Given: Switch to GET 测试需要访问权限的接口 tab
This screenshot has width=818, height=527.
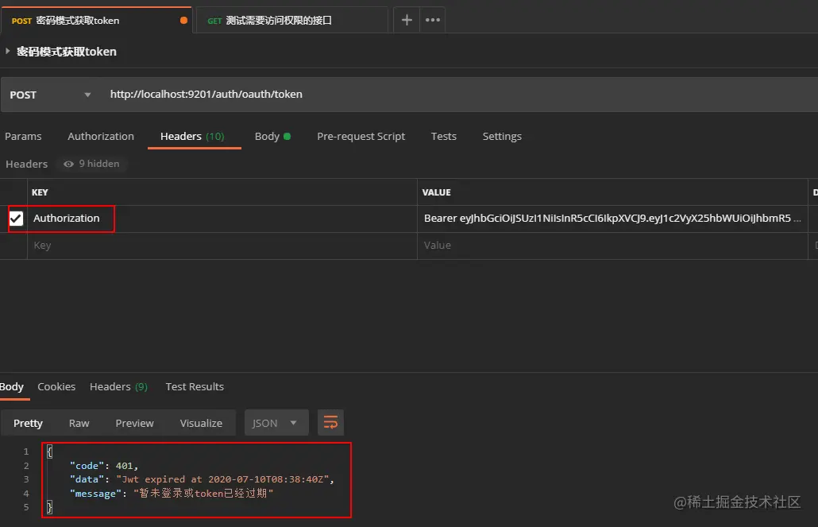Looking at the screenshot, I should click(291, 21).
